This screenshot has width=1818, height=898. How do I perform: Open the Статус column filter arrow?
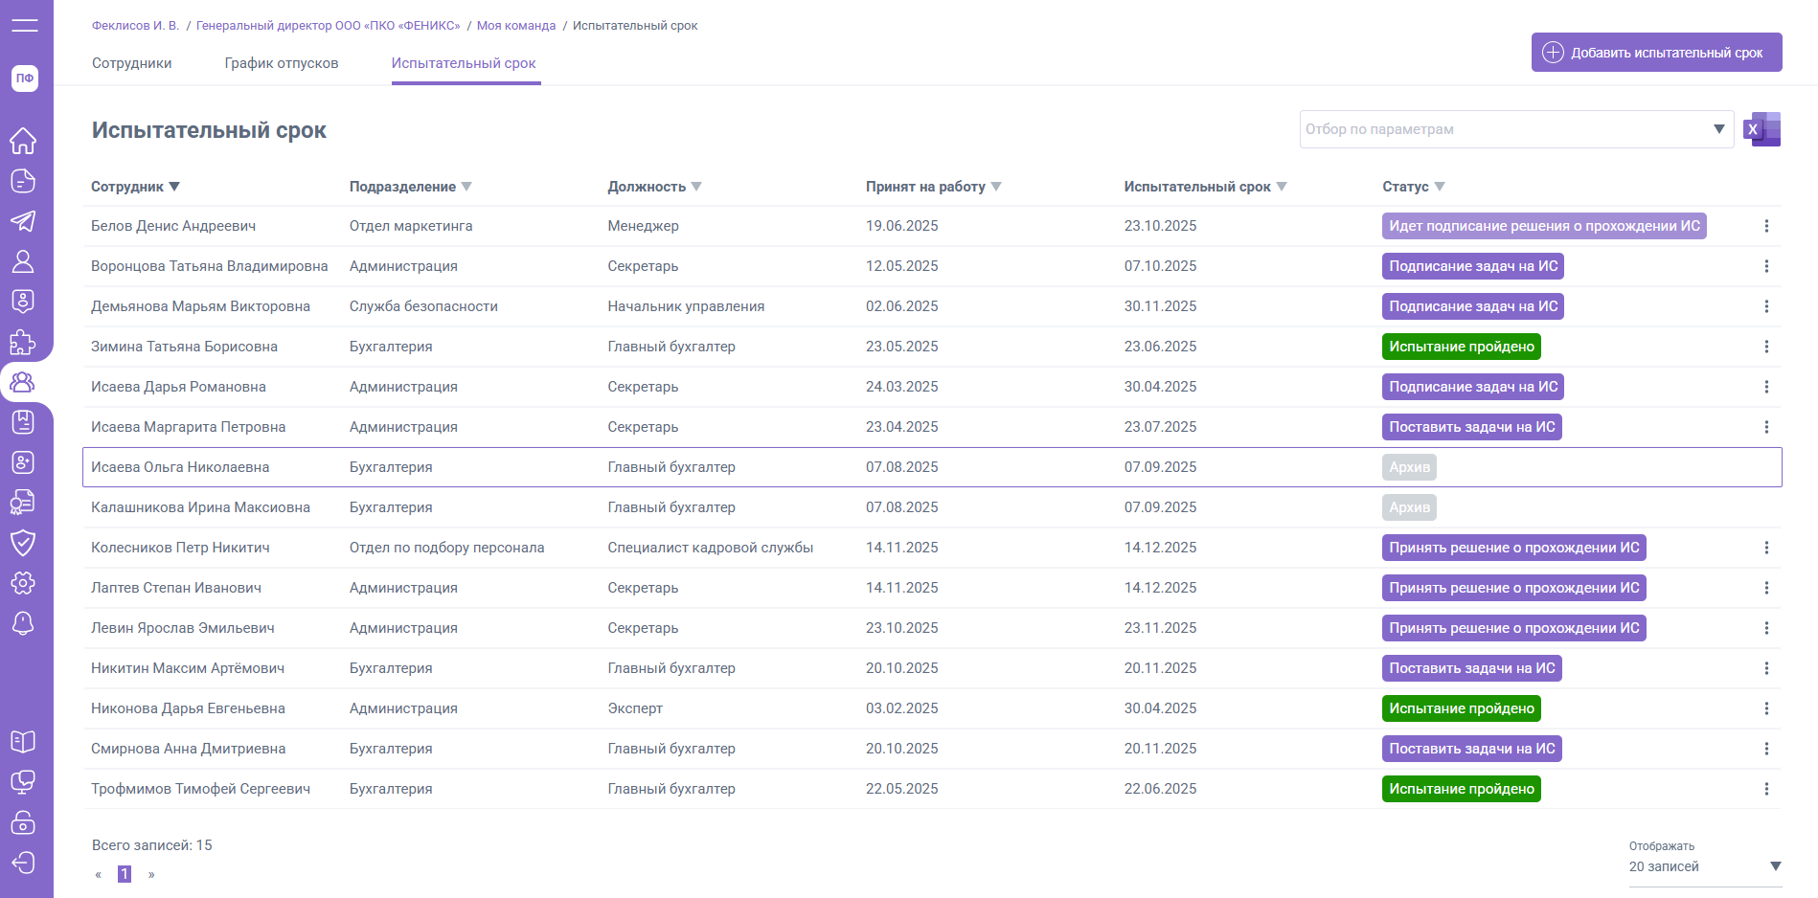1440,187
